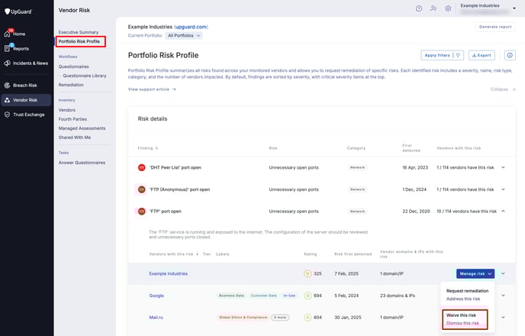Select Portfolio Risk Profile menu item
525x336 pixels.
(x=79, y=41)
